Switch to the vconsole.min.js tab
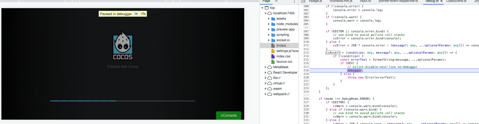Viewport: 479px width, 124px height. point(341,1)
